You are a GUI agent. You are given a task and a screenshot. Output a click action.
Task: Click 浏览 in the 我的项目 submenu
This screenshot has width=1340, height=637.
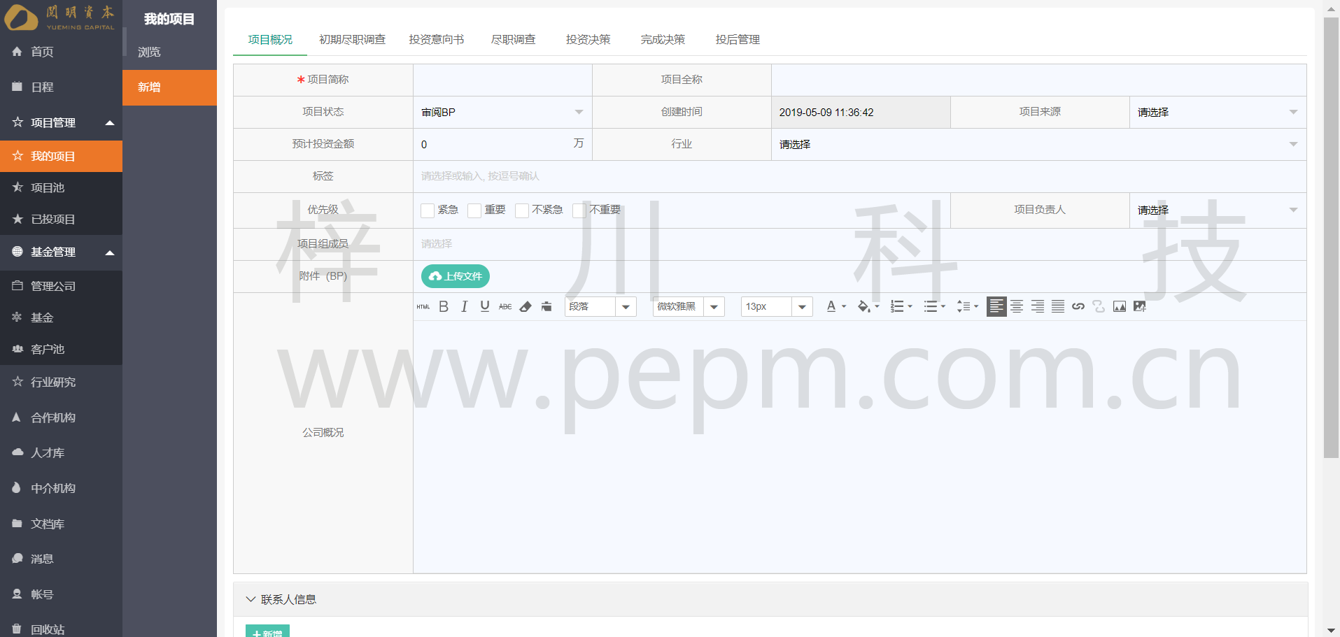(149, 52)
